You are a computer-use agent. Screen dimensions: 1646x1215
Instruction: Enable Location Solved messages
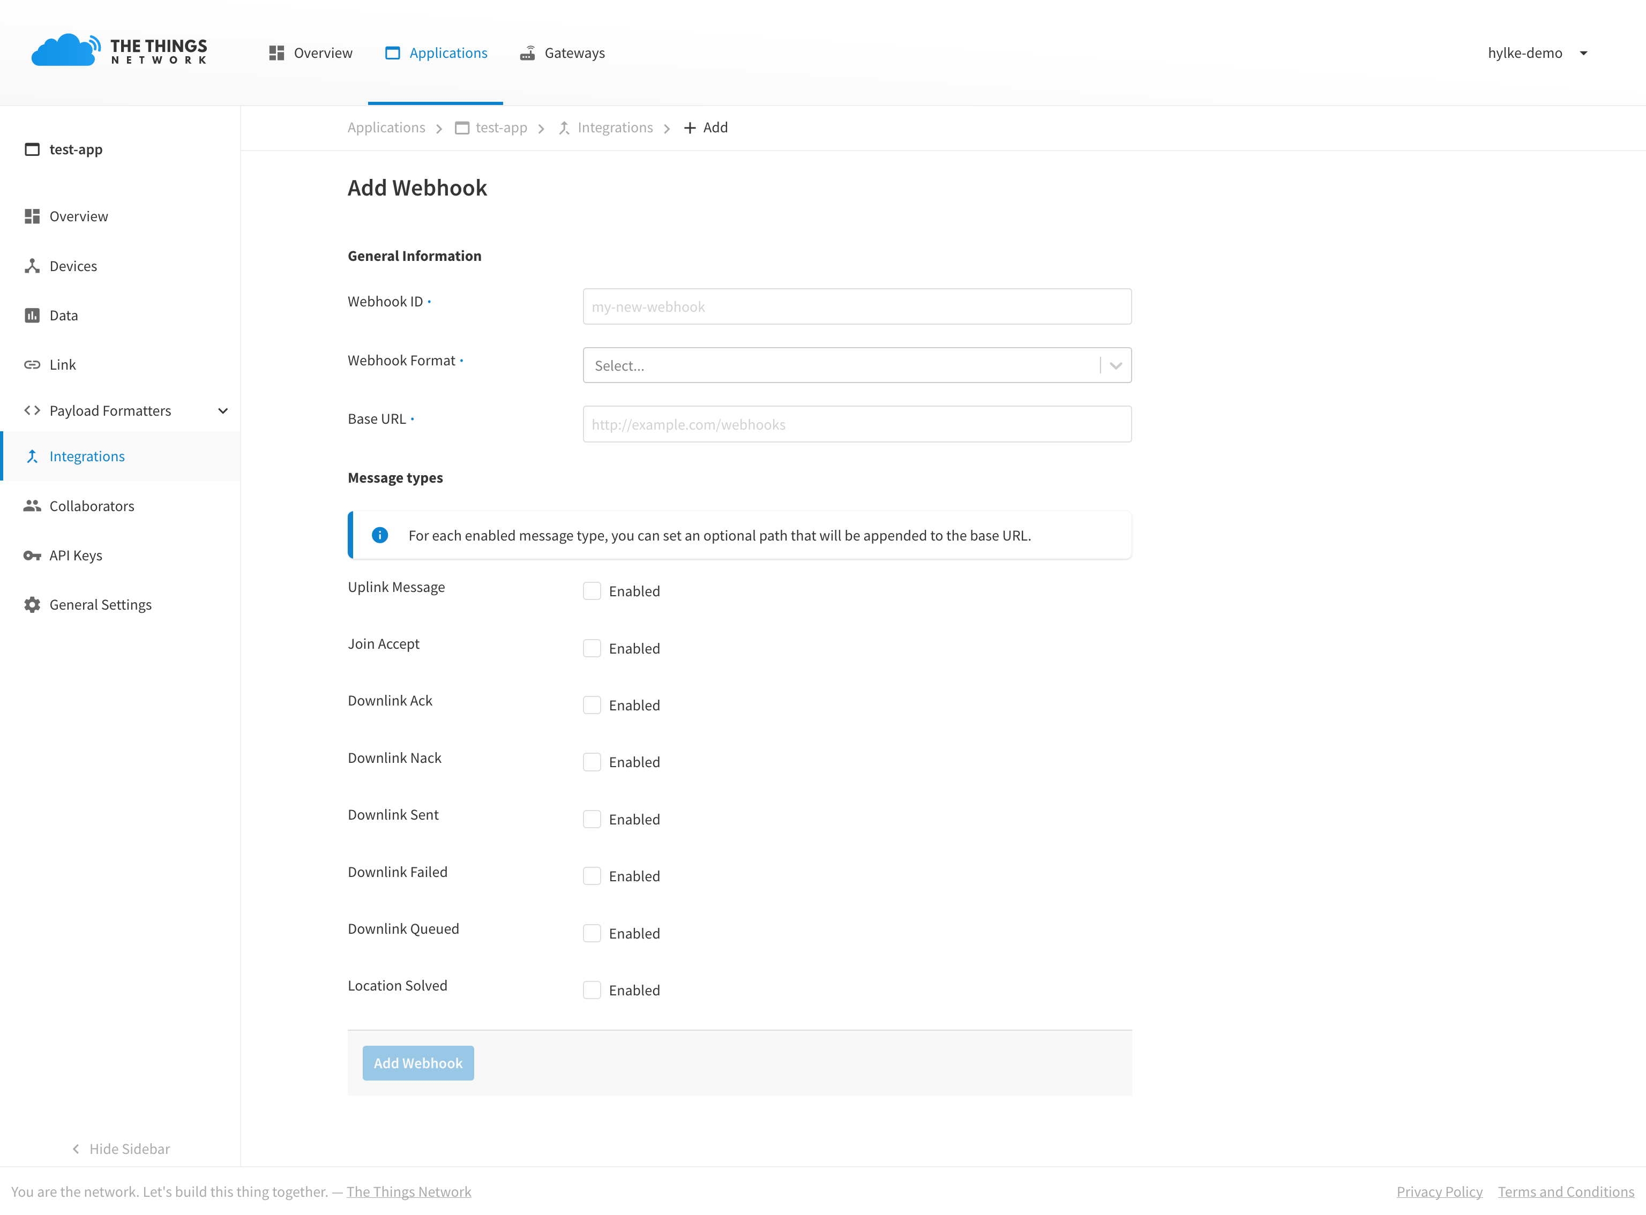tap(592, 990)
